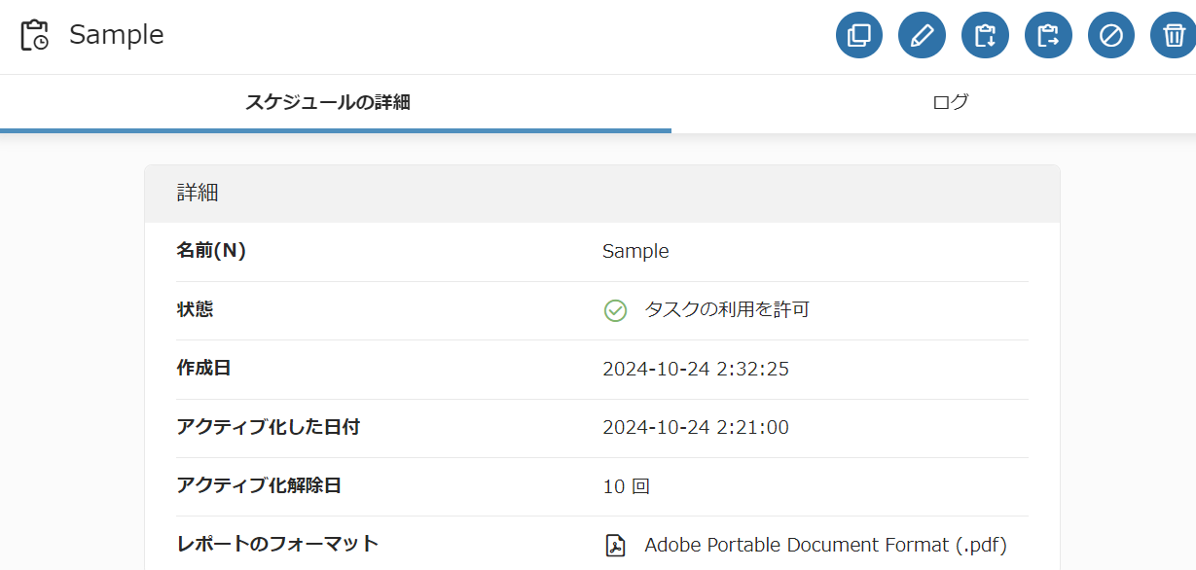
Task: Click the clipboard icon with right arrow
Action: pos(1048,36)
